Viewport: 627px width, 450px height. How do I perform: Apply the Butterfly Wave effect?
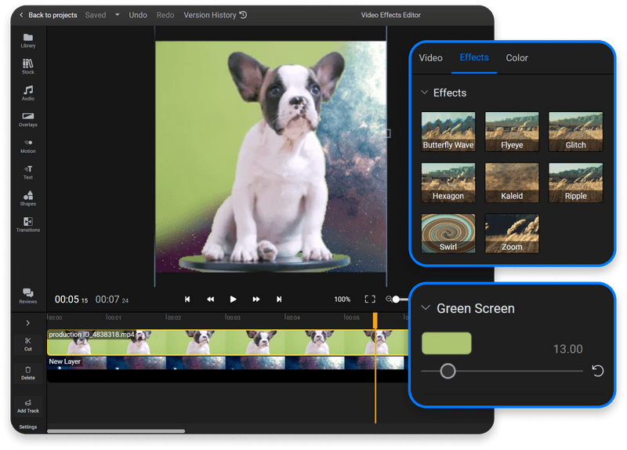(x=448, y=132)
